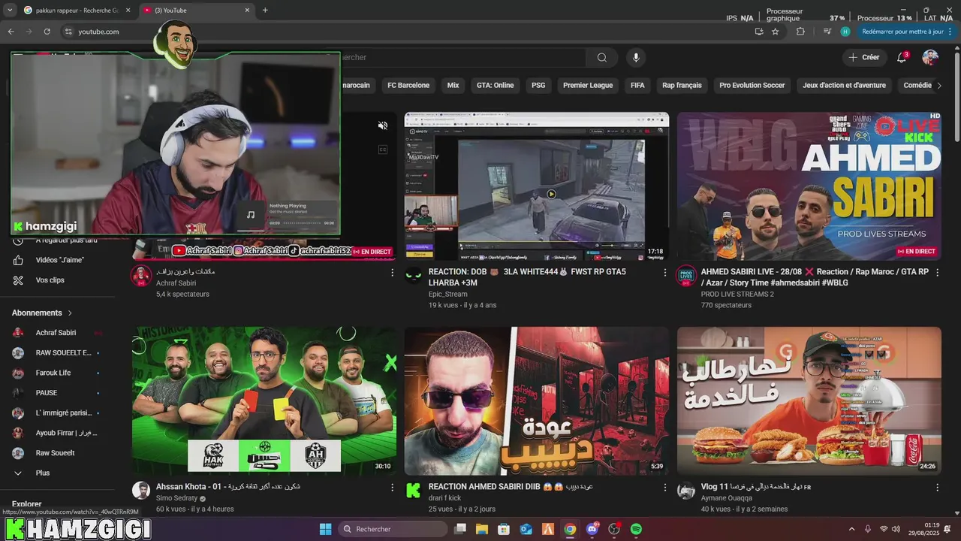Open Spotify from taskbar
Image resolution: width=961 pixels, height=541 pixels.
click(x=636, y=529)
